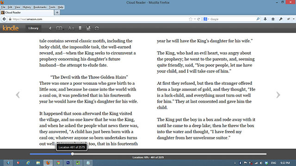Click the Action Center flag icon
This screenshot has width=296, height=166.
[x=246, y=163]
